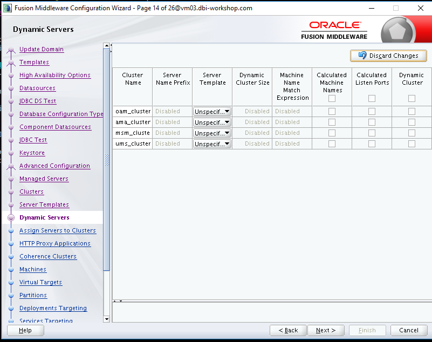Click the navigation pane scrollbar thumb
432x342 pixels.
pos(107,160)
